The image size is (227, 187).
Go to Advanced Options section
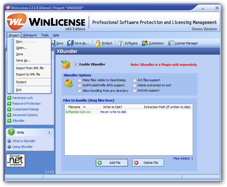click(x=25, y=115)
